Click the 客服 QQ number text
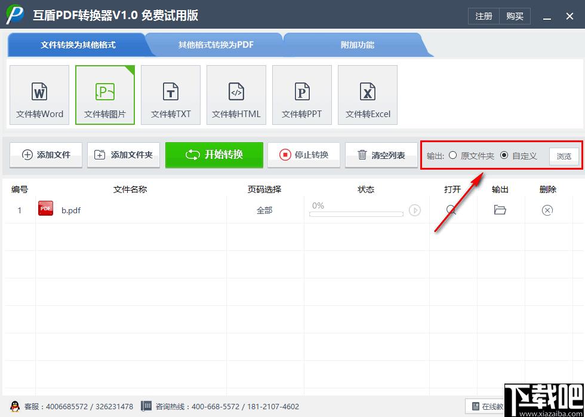Image resolution: width=585 pixels, height=417 pixels. (79, 407)
